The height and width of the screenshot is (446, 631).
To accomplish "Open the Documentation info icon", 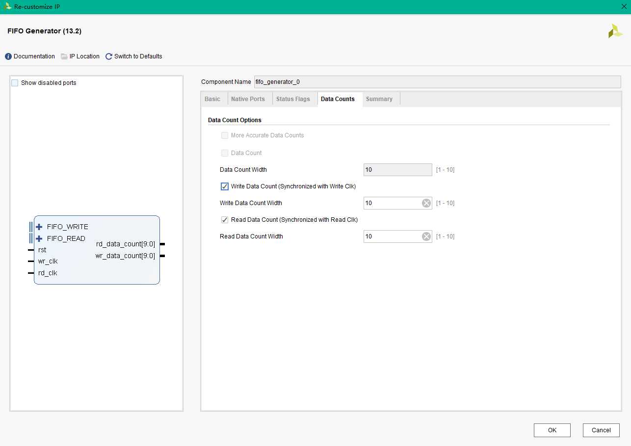I will [8, 56].
